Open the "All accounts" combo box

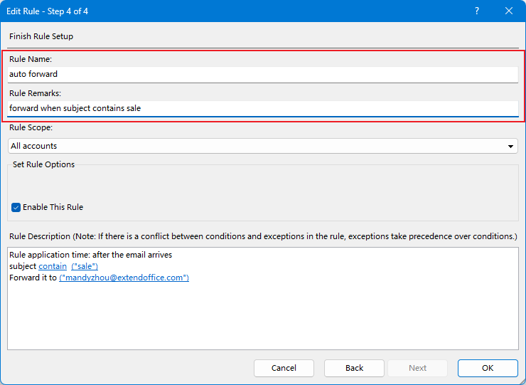point(263,146)
